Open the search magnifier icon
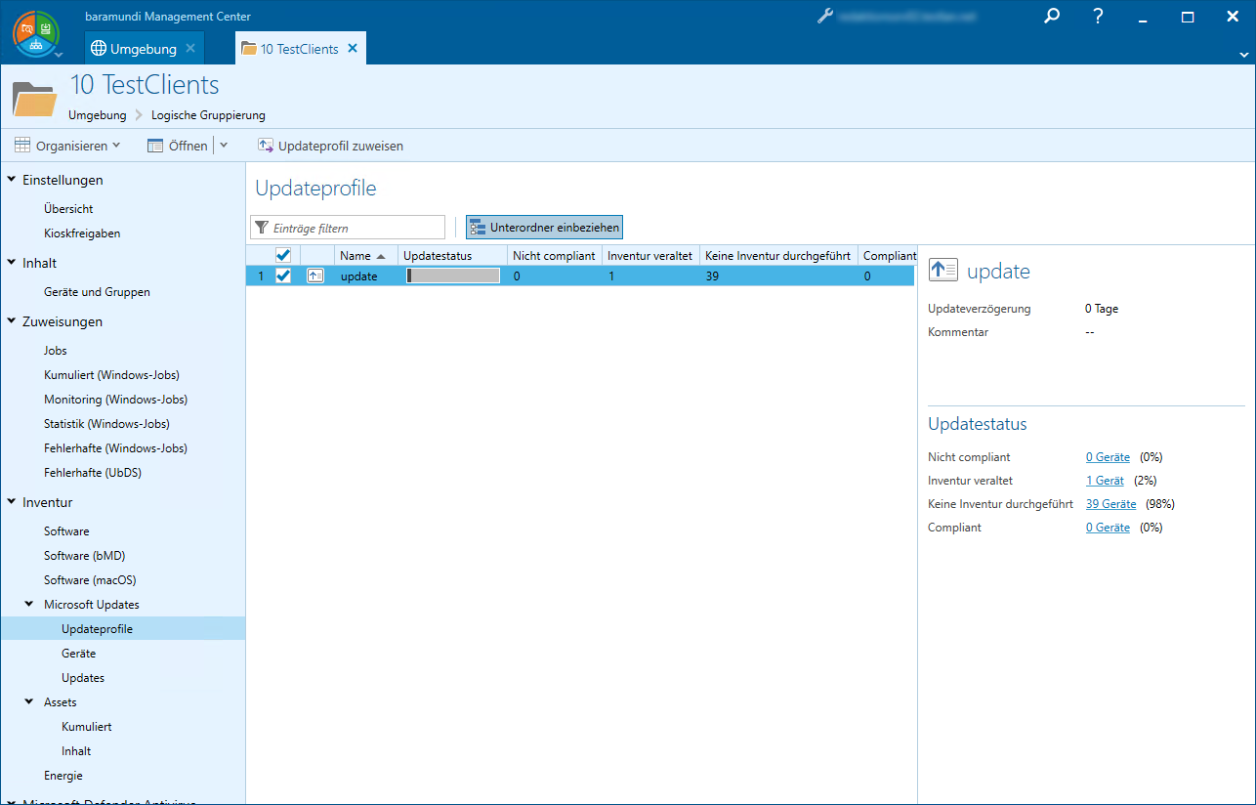This screenshot has width=1256, height=805. pyautogui.click(x=1052, y=17)
